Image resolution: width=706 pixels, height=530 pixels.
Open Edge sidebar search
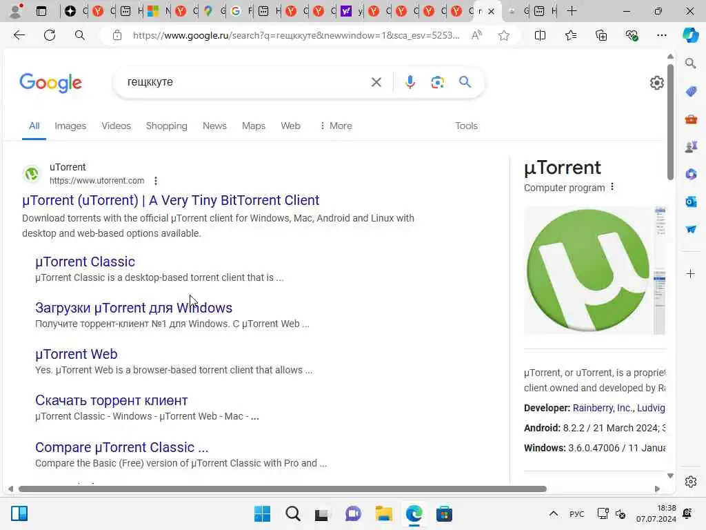[x=690, y=63]
